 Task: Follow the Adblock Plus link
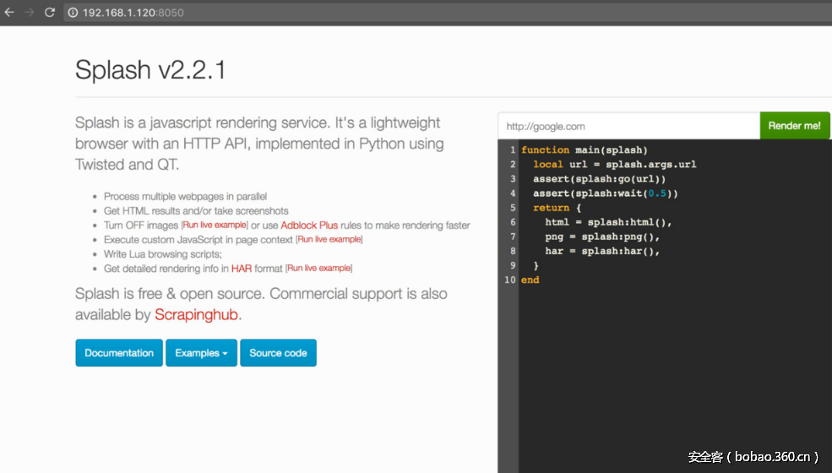[309, 226]
